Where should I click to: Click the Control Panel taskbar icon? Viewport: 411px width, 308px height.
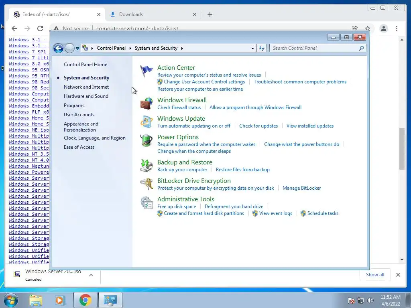click(x=110, y=300)
